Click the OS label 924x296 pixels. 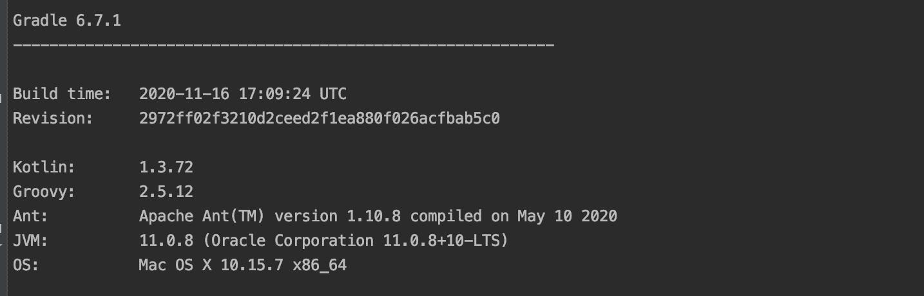[x=26, y=265]
